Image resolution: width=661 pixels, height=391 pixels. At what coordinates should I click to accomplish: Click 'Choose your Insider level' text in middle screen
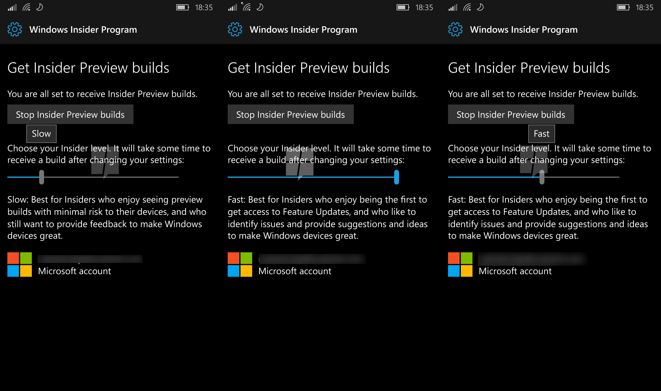[x=329, y=154]
